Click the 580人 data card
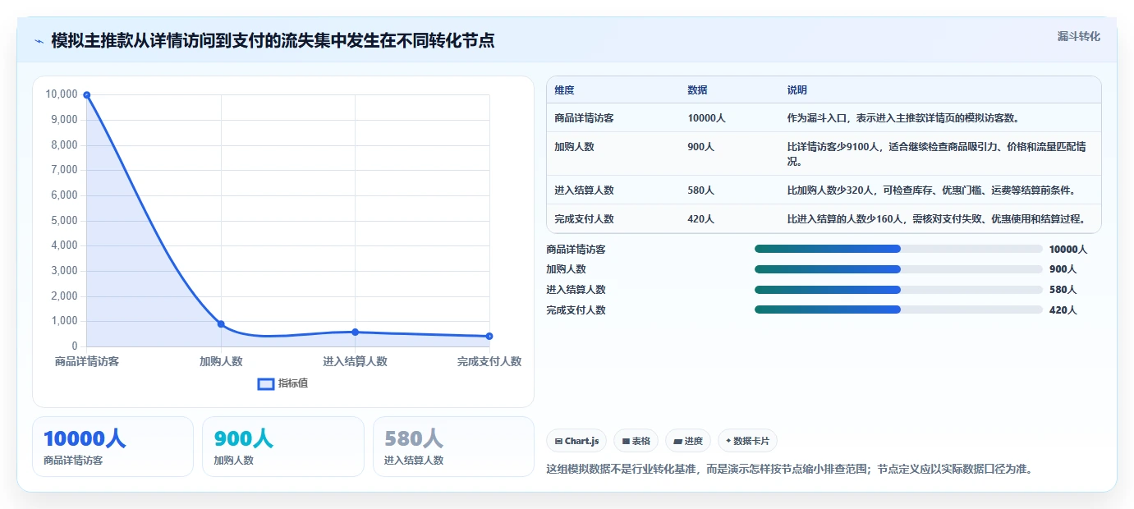This screenshot has width=1134, height=509. click(x=453, y=447)
